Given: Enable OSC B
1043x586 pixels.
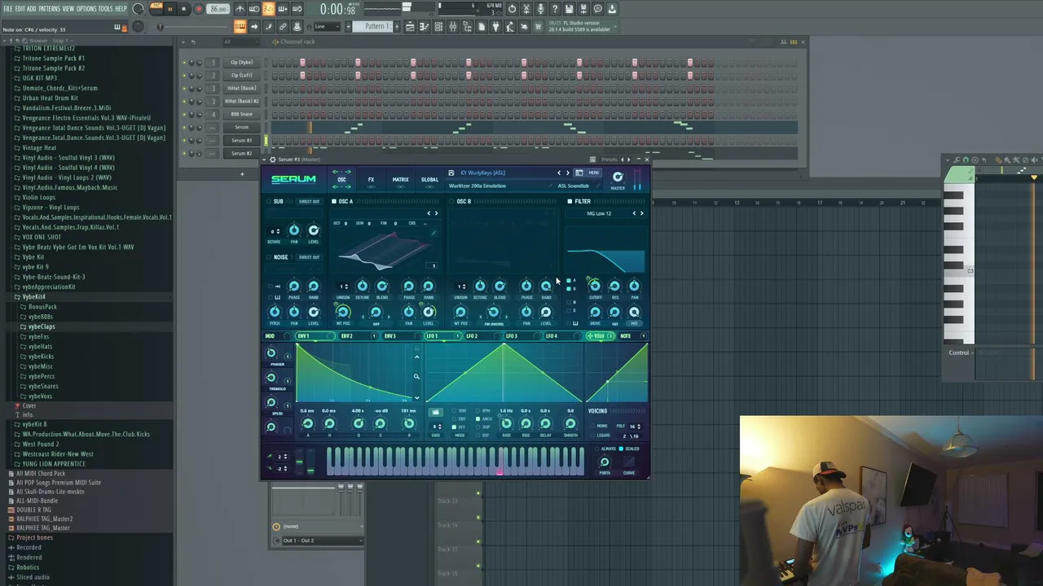Looking at the screenshot, I should tap(451, 202).
